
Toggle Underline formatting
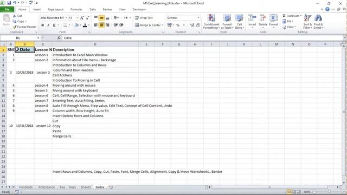[54, 25]
